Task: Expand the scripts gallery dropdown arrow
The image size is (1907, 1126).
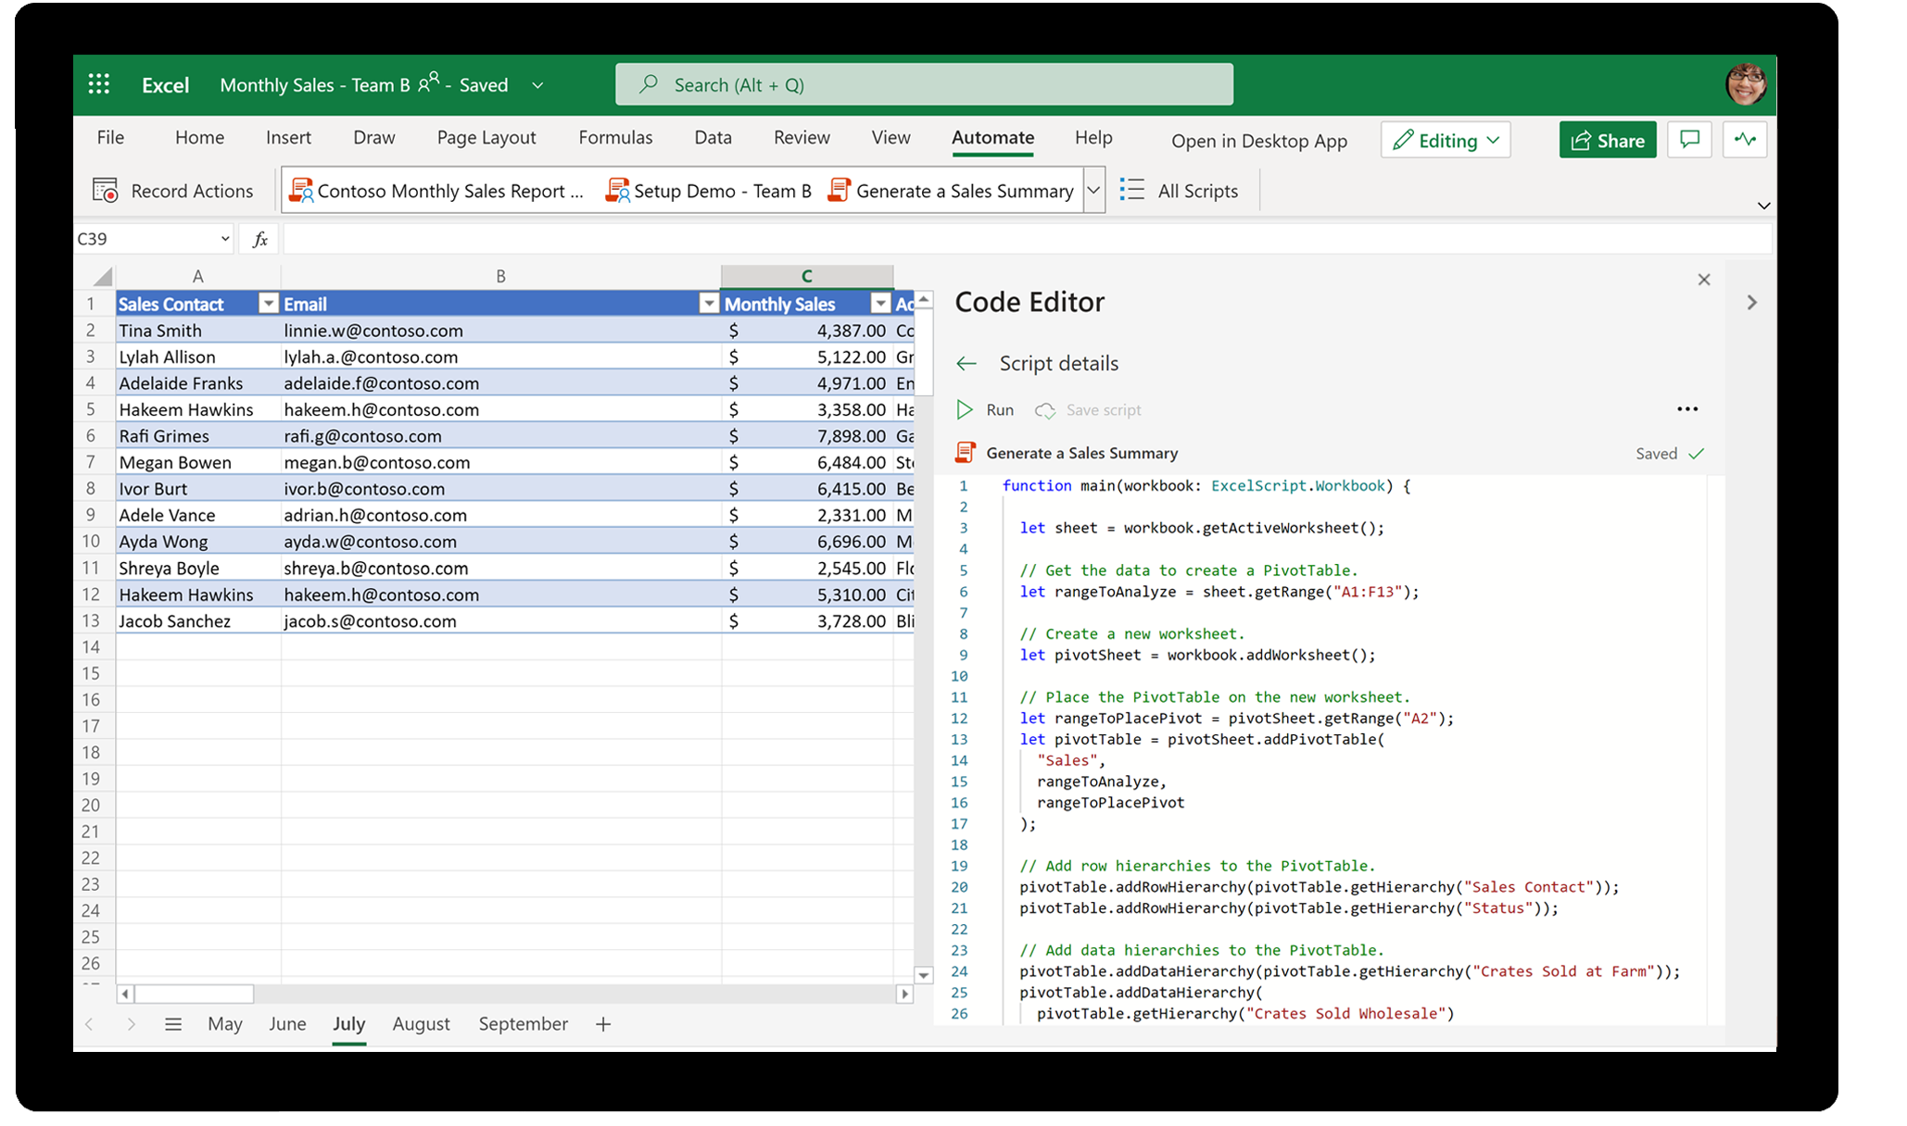Action: [x=1093, y=190]
